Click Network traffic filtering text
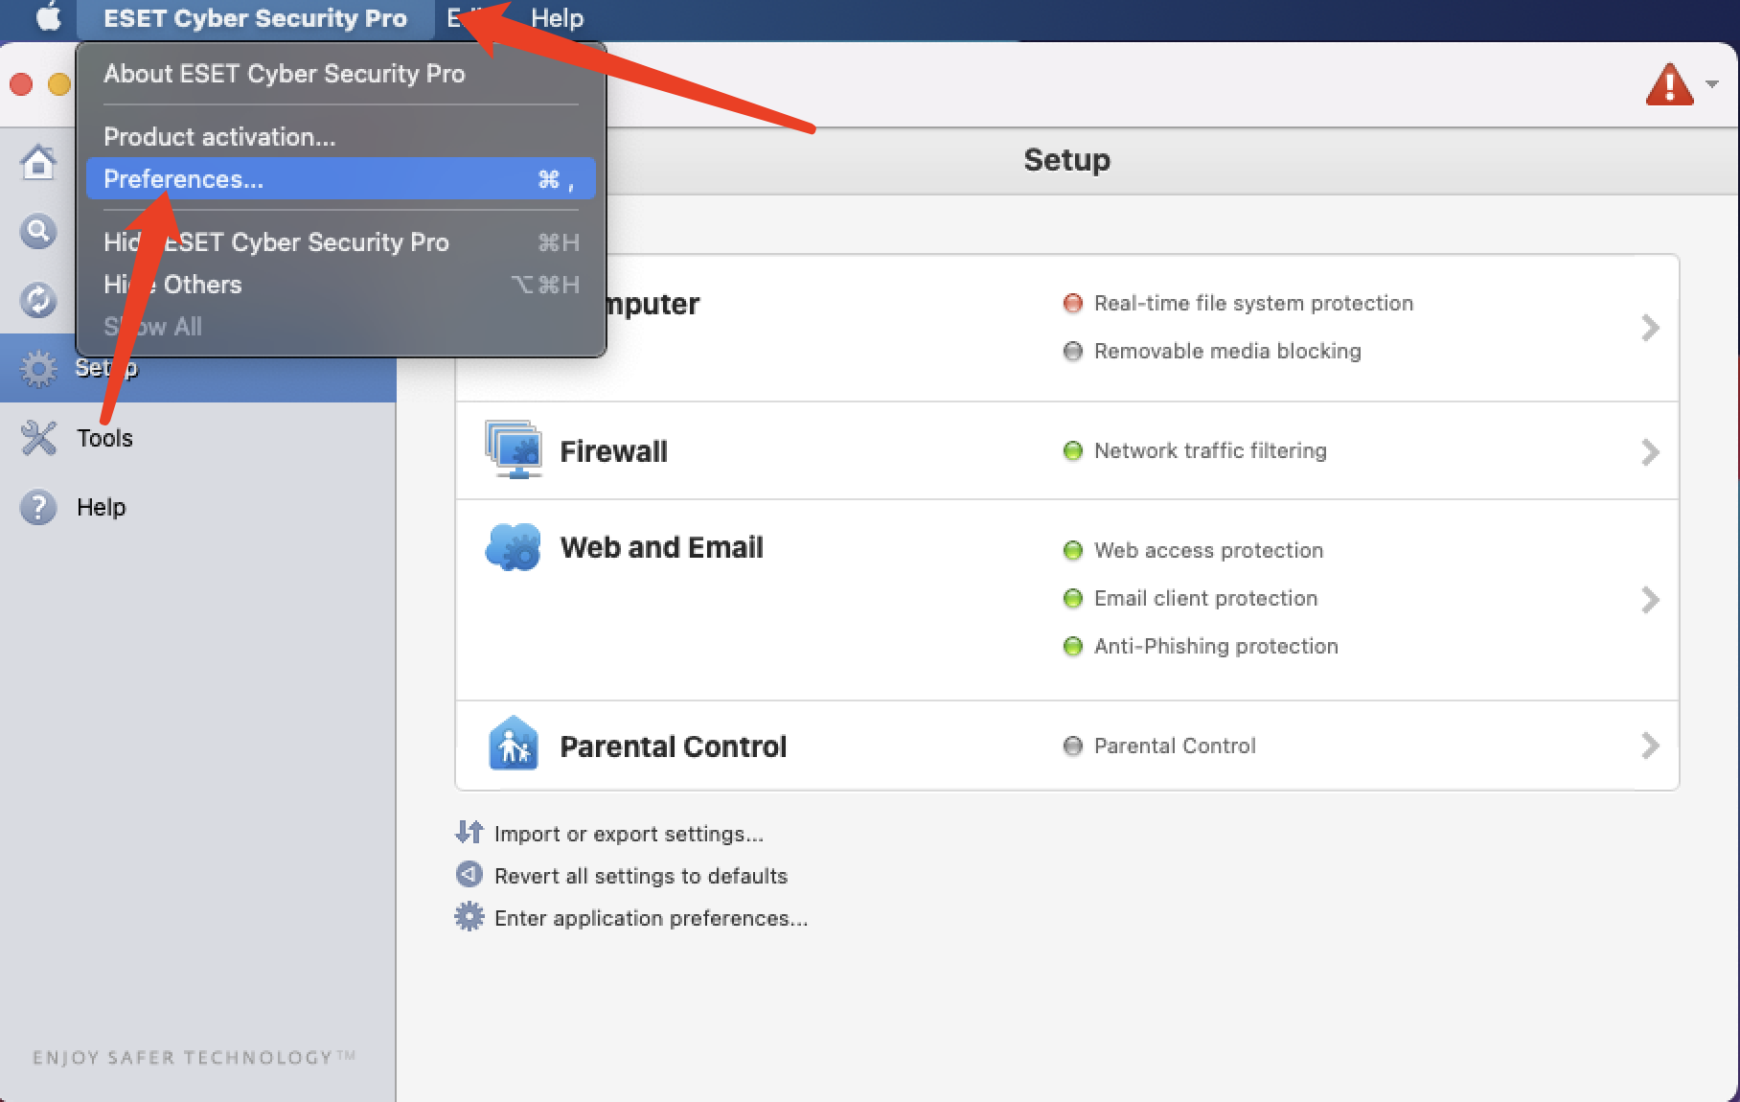 tap(1210, 450)
